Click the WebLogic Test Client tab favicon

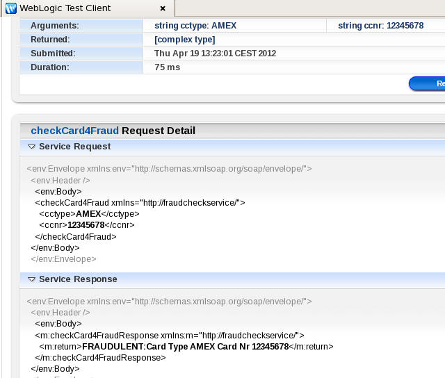(x=11, y=8)
